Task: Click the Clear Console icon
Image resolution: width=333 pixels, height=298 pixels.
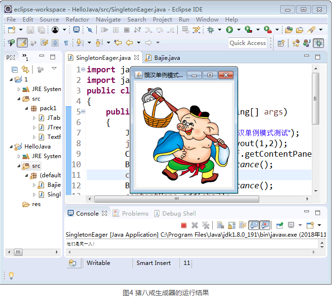Action: click(220, 225)
